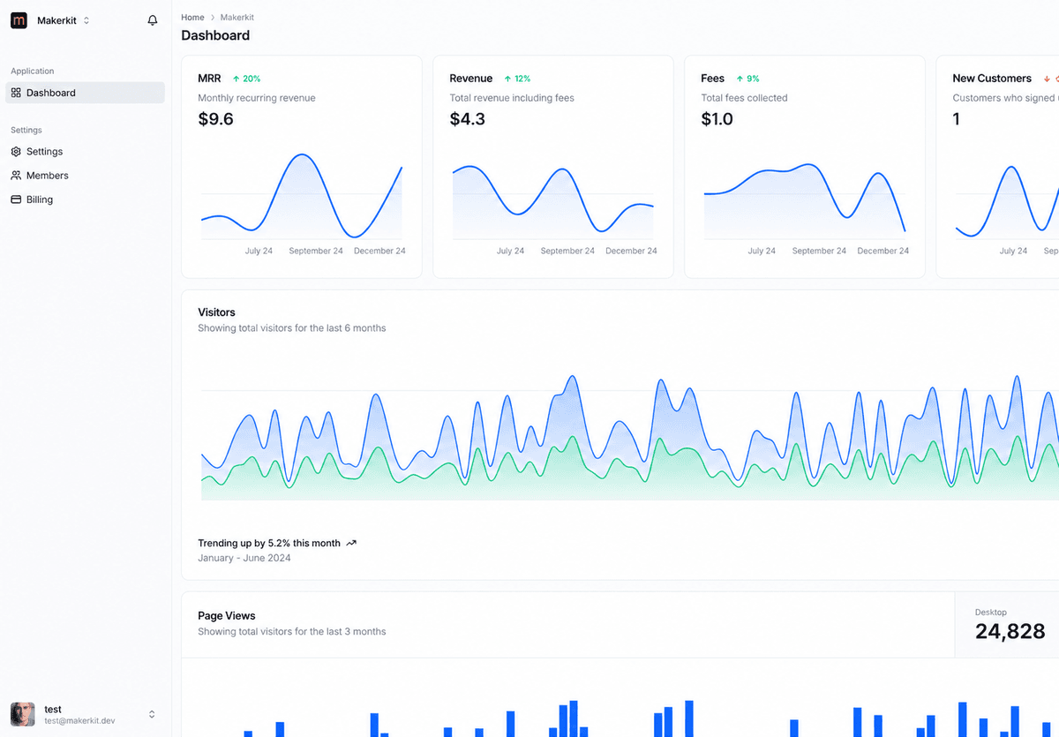This screenshot has width=1059, height=737.
Task: Click the MRR green up-arrow trend icon
Action: (x=237, y=79)
